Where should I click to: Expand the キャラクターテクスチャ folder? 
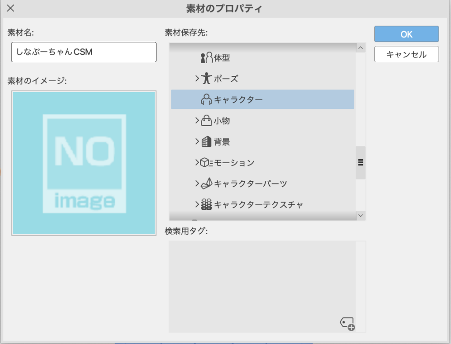click(x=197, y=204)
